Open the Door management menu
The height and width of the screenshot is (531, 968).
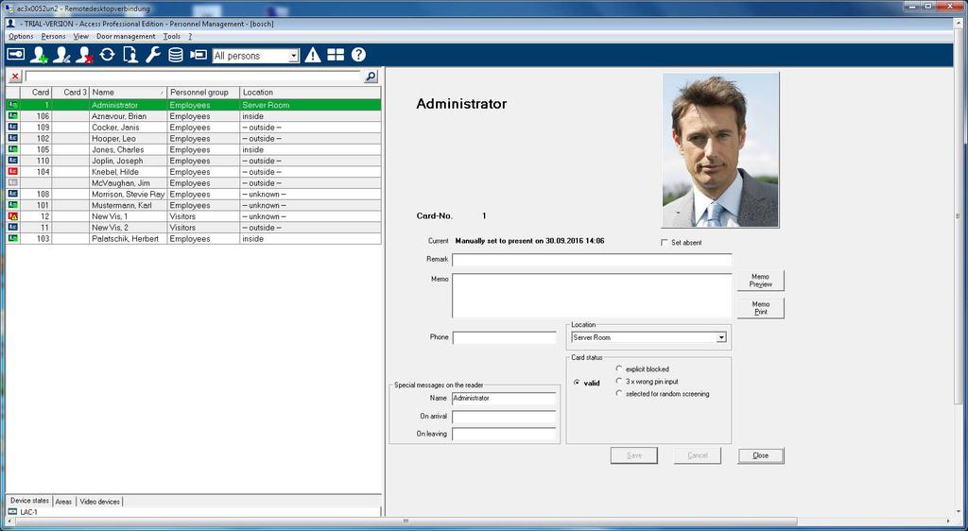126,37
